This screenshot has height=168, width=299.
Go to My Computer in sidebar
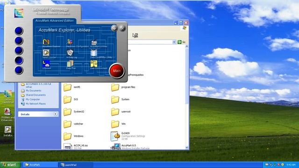point(33,99)
